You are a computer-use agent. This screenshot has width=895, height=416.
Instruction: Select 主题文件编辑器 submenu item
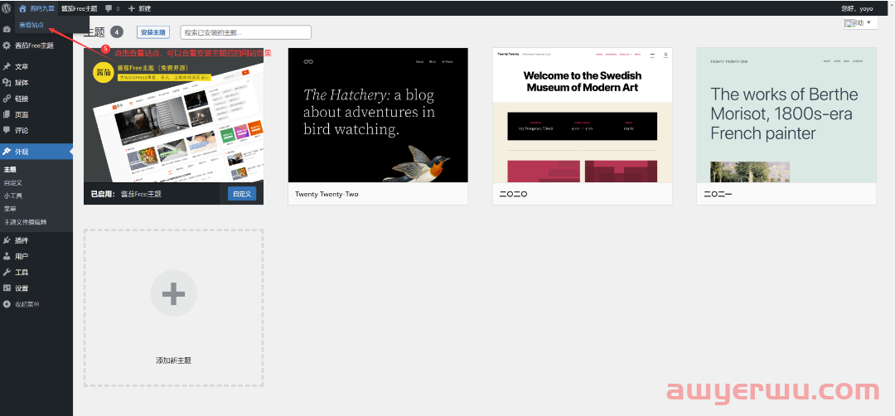pos(25,221)
